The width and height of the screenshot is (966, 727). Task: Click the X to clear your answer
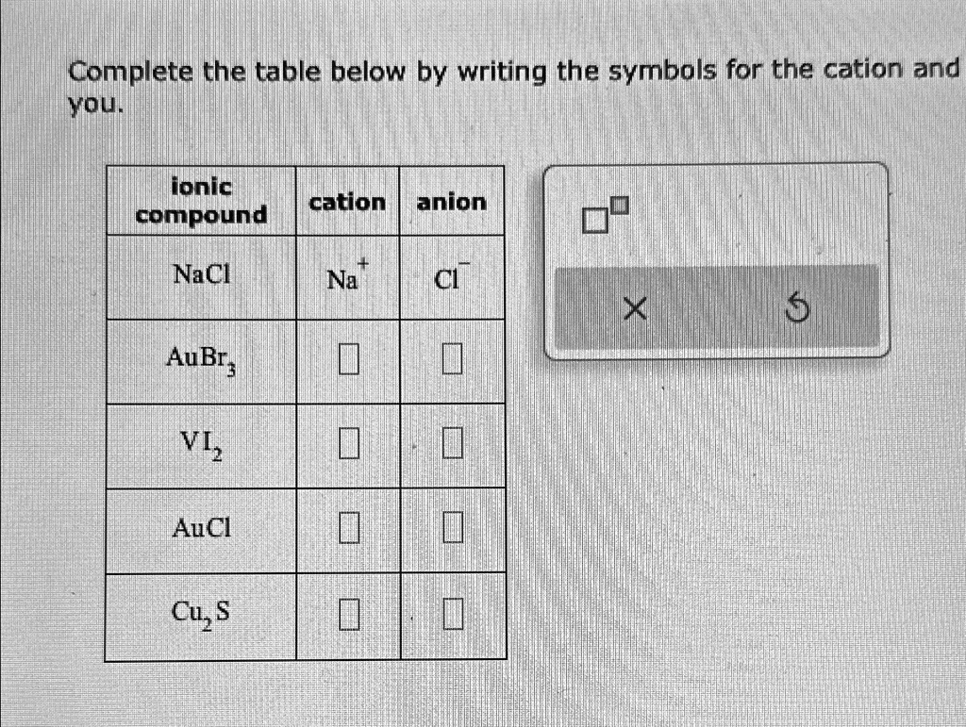634,307
